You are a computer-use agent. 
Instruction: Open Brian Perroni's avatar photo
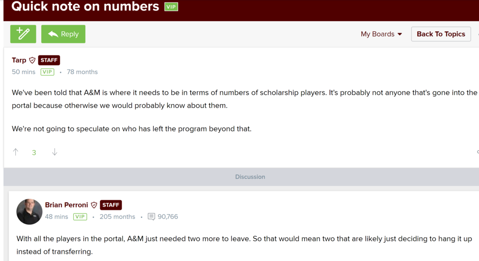point(29,211)
